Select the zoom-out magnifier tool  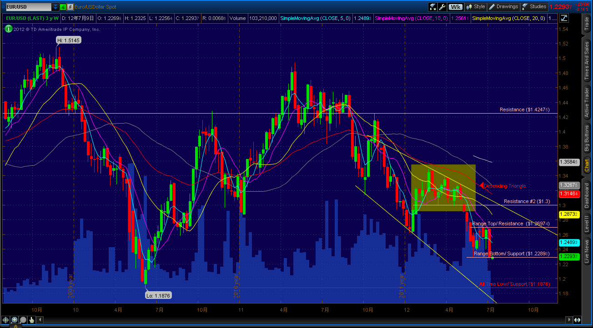[x=22, y=320]
